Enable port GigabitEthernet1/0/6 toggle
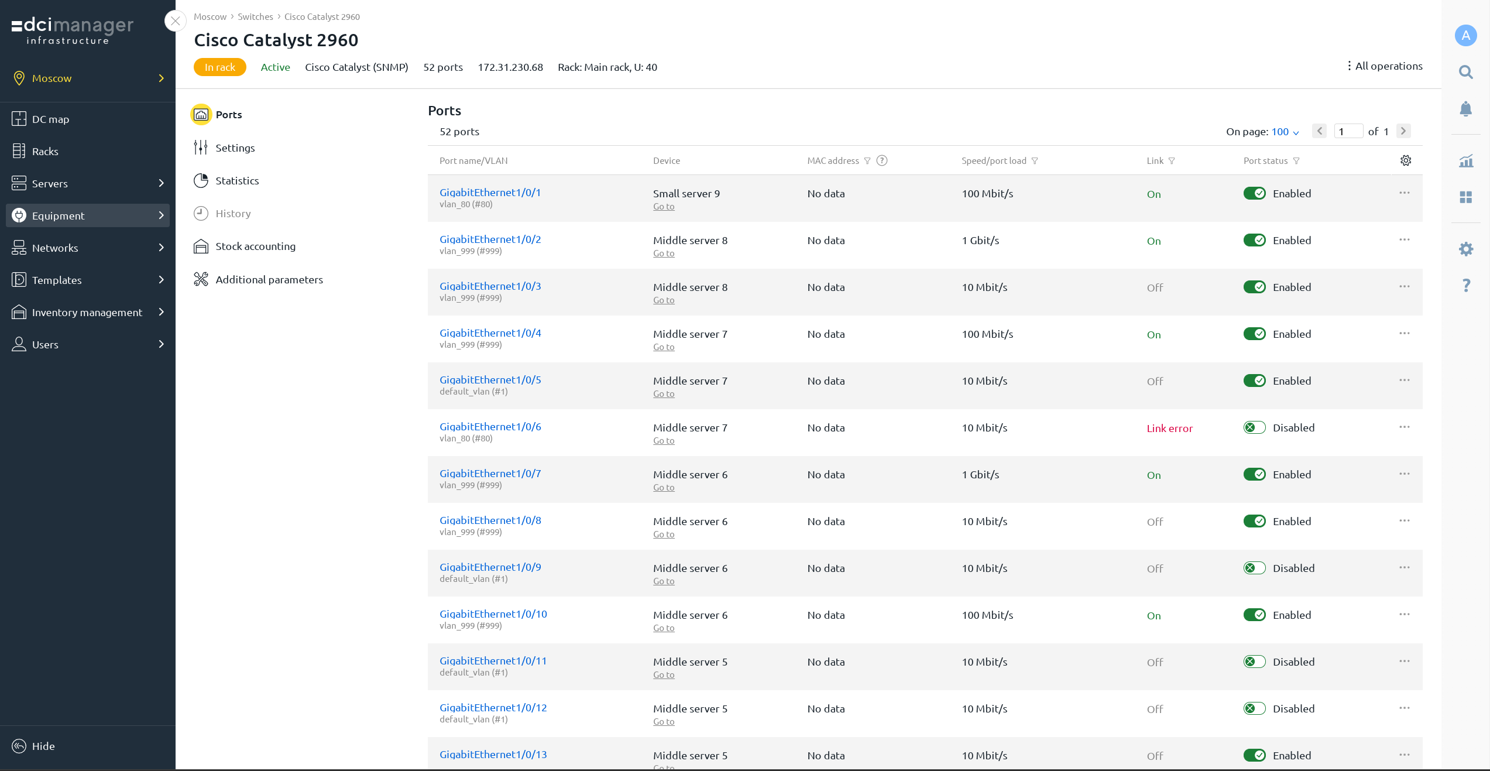 pyautogui.click(x=1254, y=427)
